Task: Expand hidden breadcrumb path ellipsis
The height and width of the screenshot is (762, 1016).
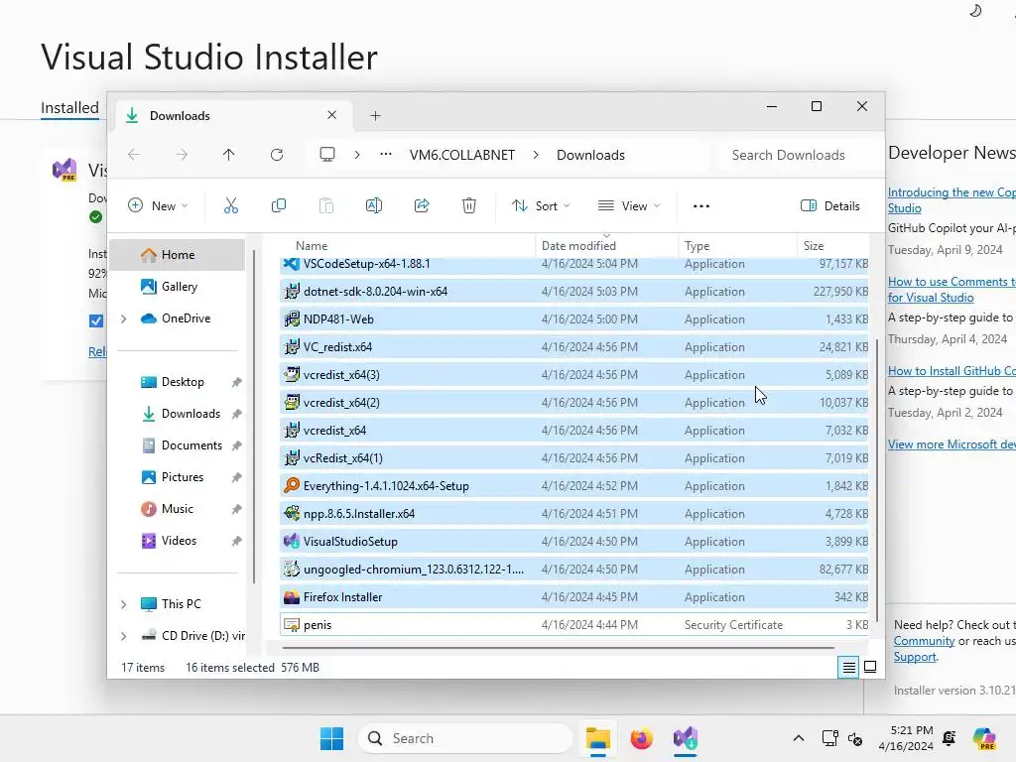Action: tap(386, 154)
